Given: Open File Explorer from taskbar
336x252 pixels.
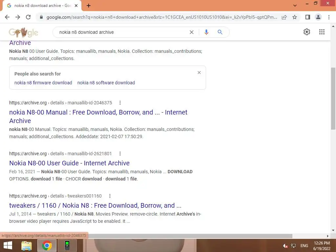Looking at the screenshot, I should 27,245.
